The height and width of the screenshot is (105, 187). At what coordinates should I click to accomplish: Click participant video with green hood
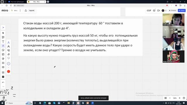click(x=173, y=56)
